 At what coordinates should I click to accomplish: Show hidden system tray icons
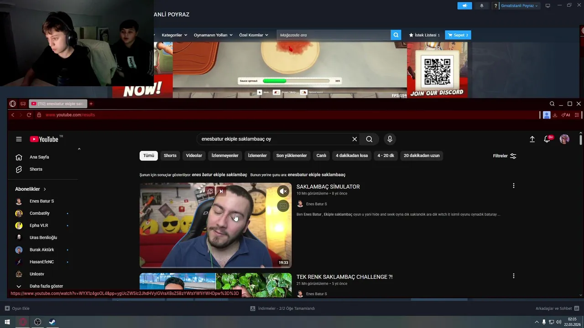point(537,322)
